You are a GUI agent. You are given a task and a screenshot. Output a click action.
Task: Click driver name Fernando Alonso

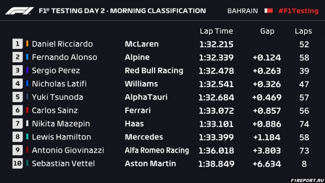coord(65,57)
